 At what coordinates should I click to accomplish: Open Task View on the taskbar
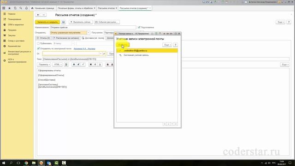[18, 163]
